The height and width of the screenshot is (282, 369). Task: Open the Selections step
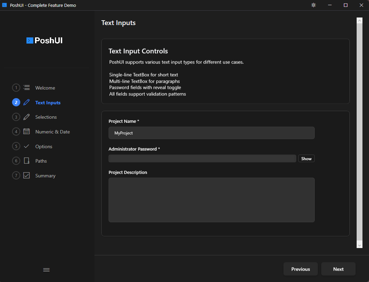tap(46, 117)
